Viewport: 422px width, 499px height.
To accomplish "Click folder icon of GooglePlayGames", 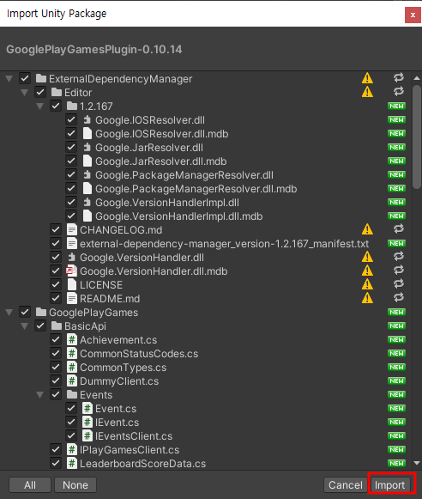I will (x=41, y=312).
